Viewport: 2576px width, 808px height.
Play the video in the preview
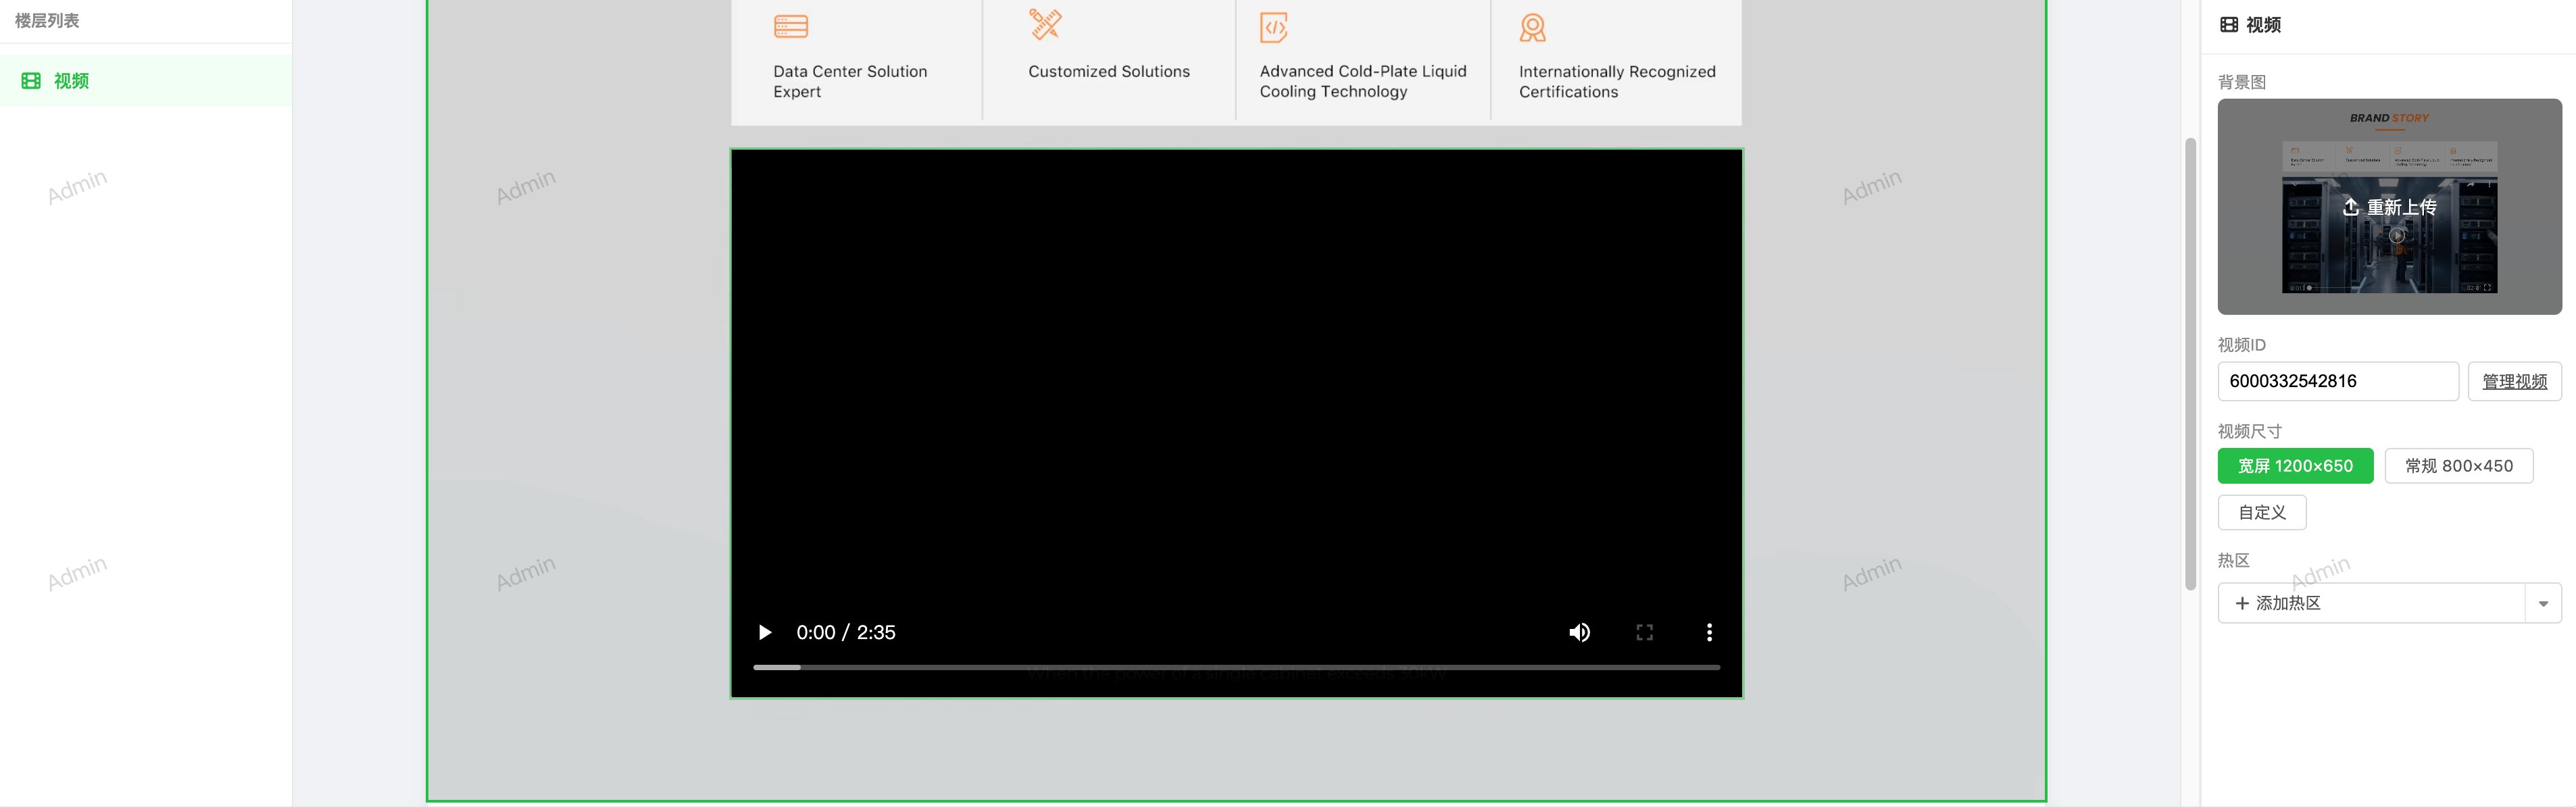click(x=765, y=632)
